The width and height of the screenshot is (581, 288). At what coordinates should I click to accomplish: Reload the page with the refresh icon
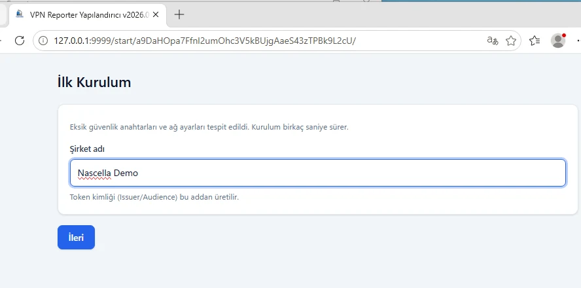[x=20, y=41]
